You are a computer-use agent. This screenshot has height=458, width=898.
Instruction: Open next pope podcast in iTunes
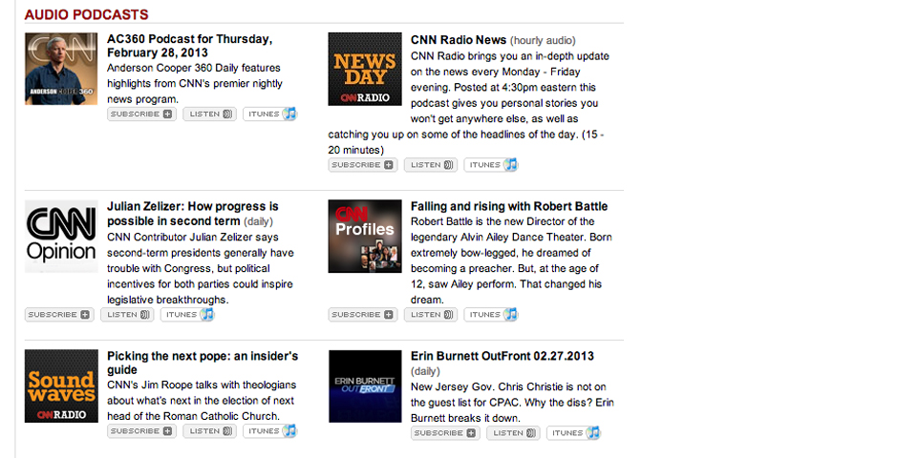269,431
